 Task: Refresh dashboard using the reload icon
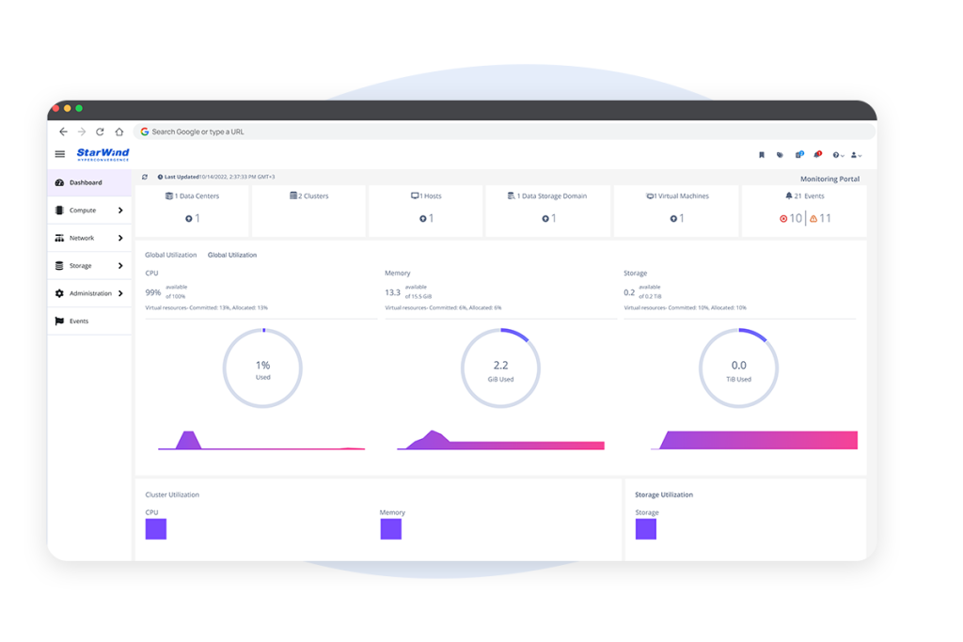145,177
